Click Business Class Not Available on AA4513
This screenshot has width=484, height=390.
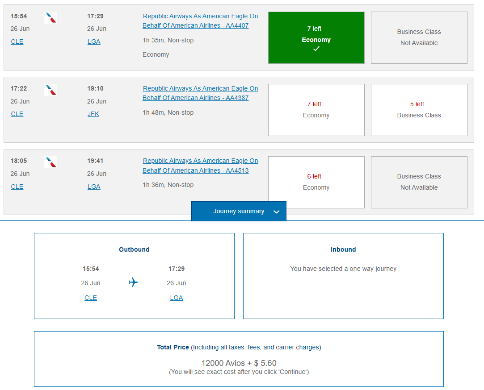pos(419,182)
